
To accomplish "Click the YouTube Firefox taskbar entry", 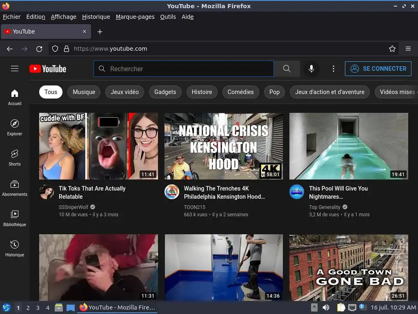I will click(x=118, y=307).
